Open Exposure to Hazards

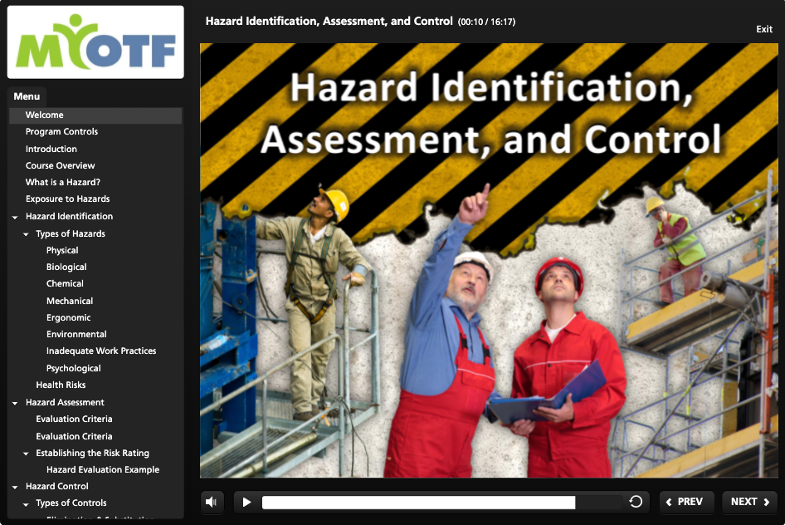pos(67,199)
